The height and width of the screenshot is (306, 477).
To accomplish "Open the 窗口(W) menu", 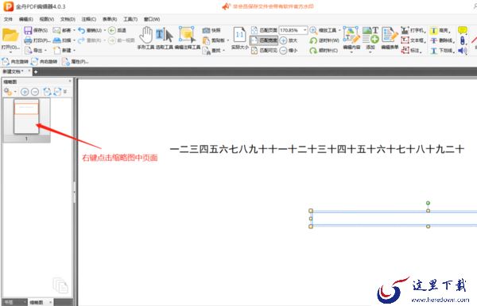I will tap(152, 19).
